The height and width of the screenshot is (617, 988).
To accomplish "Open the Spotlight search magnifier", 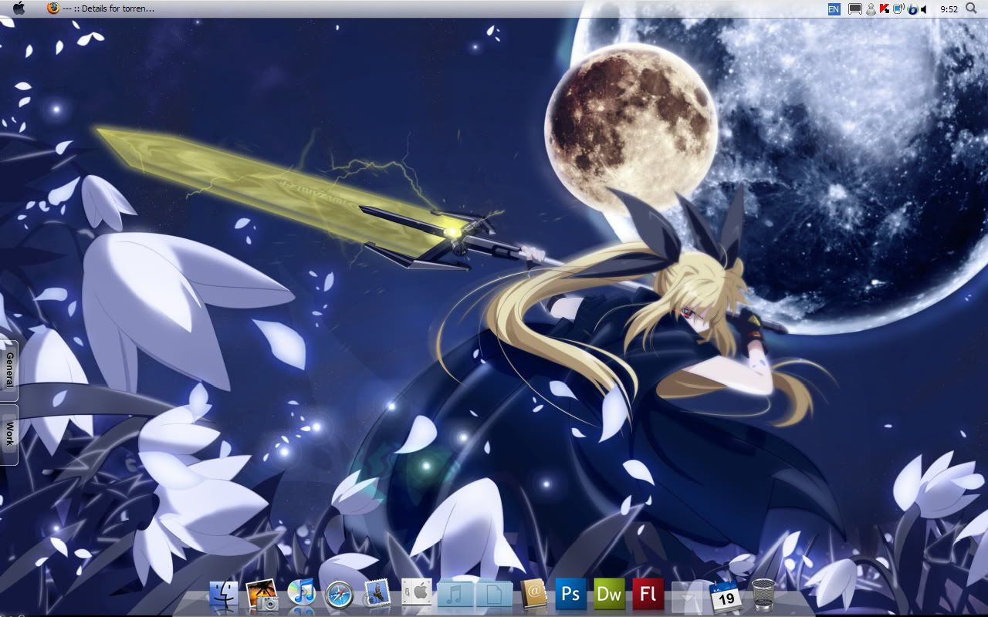I will tap(971, 8).
